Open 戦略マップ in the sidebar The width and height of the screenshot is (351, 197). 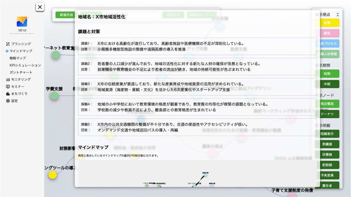coord(18,58)
